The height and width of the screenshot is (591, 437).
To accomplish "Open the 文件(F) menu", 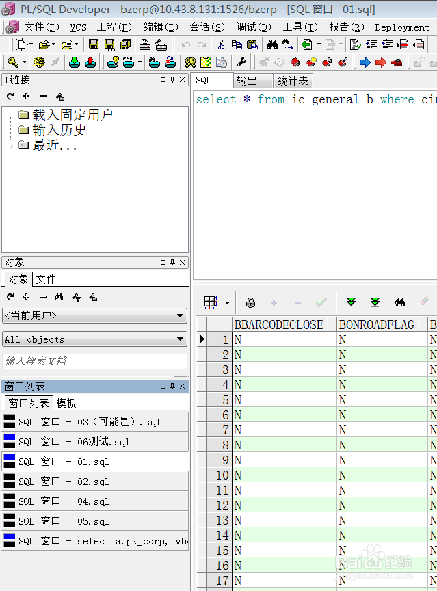I will coord(42,27).
